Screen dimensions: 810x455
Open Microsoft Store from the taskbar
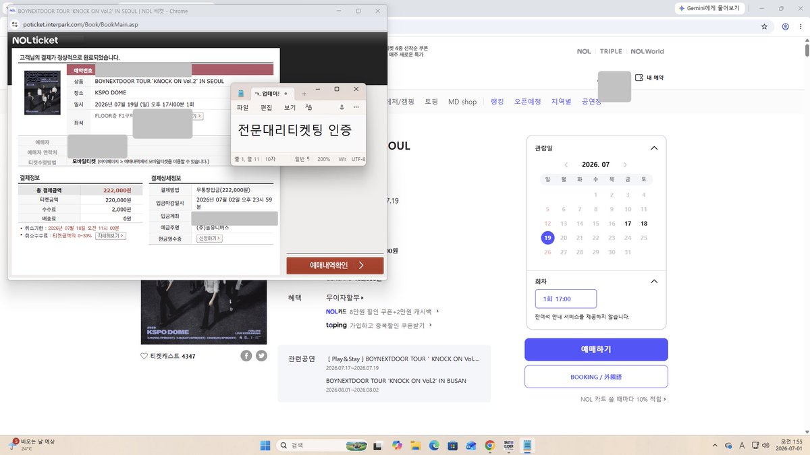coord(452,446)
